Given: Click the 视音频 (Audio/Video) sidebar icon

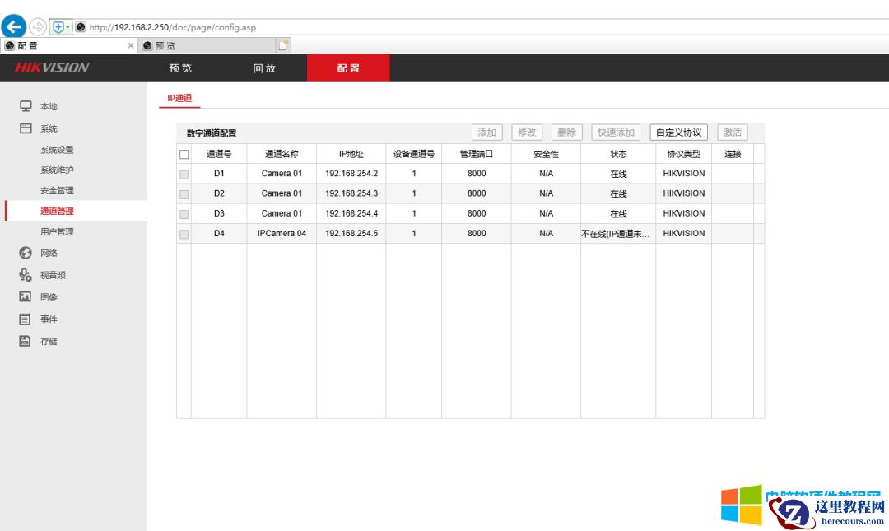Looking at the screenshot, I should pyautogui.click(x=26, y=274).
